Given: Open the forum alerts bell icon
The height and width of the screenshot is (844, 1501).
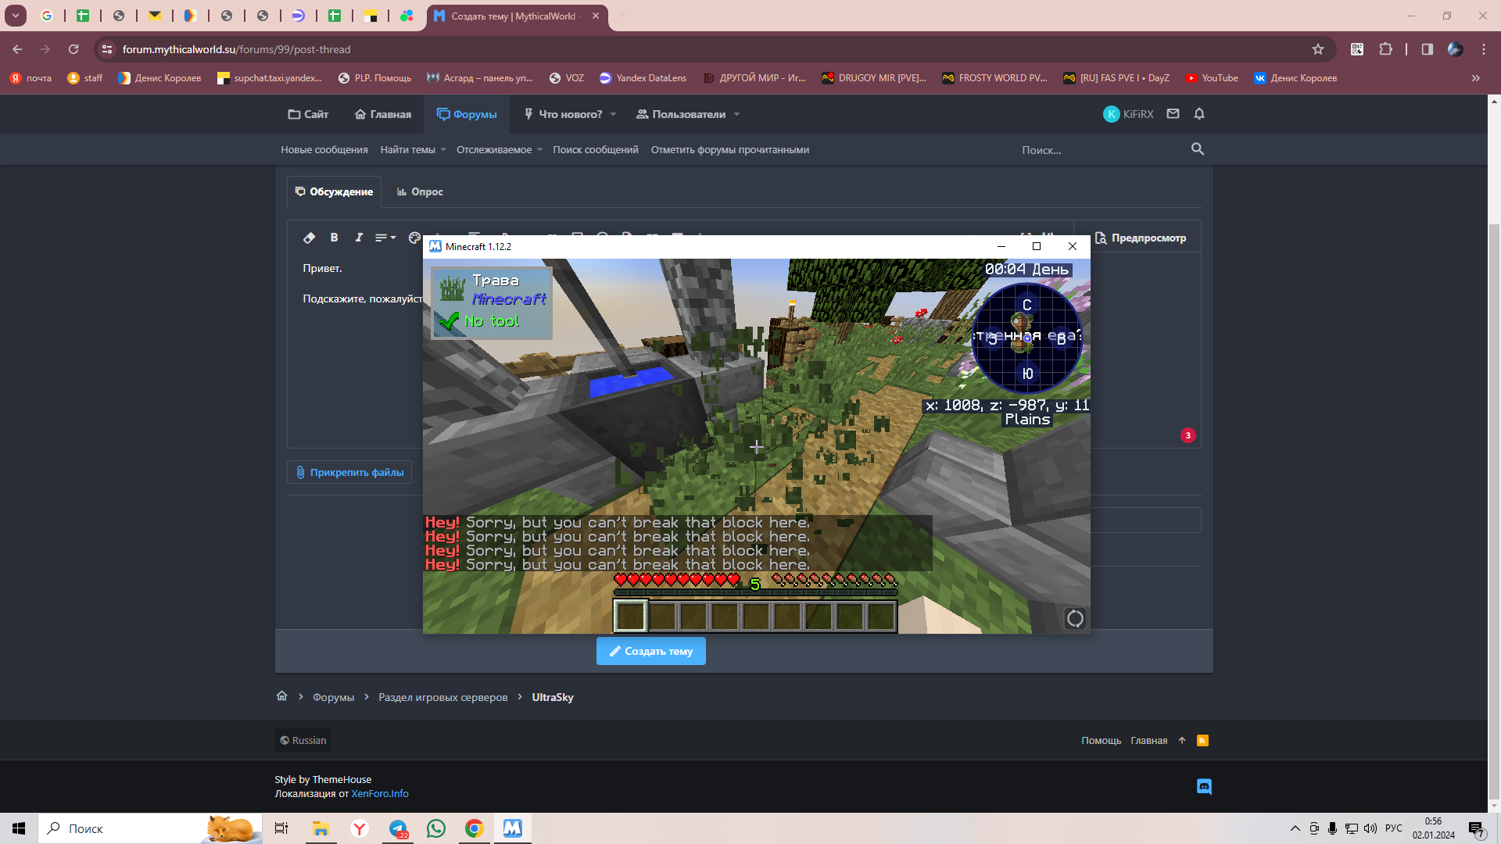Looking at the screenshot, I should pyautogui.click(x=1199, y=114).
